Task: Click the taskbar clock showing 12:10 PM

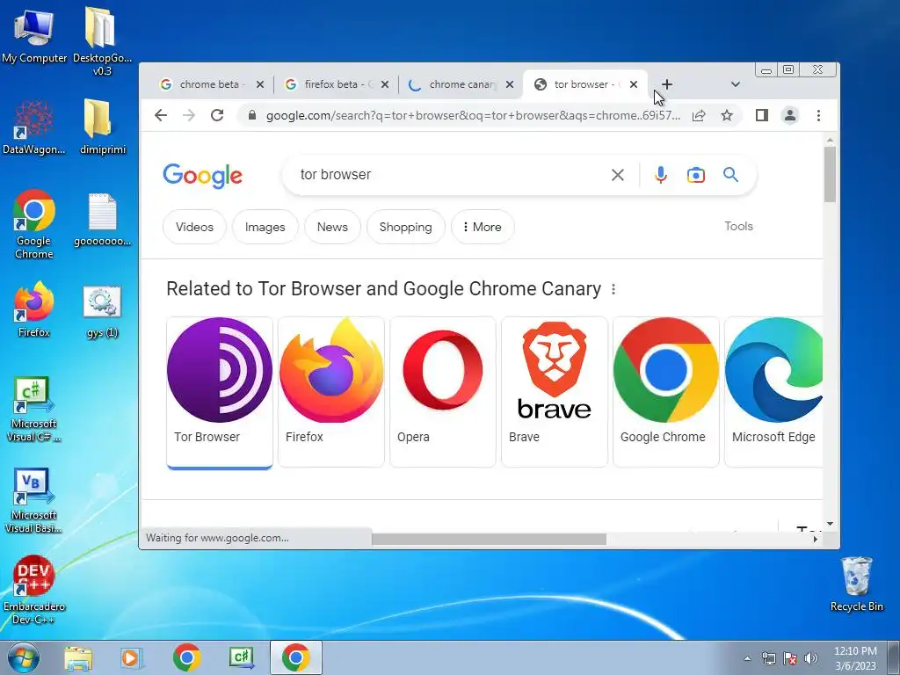Action: tap(855, 658)
